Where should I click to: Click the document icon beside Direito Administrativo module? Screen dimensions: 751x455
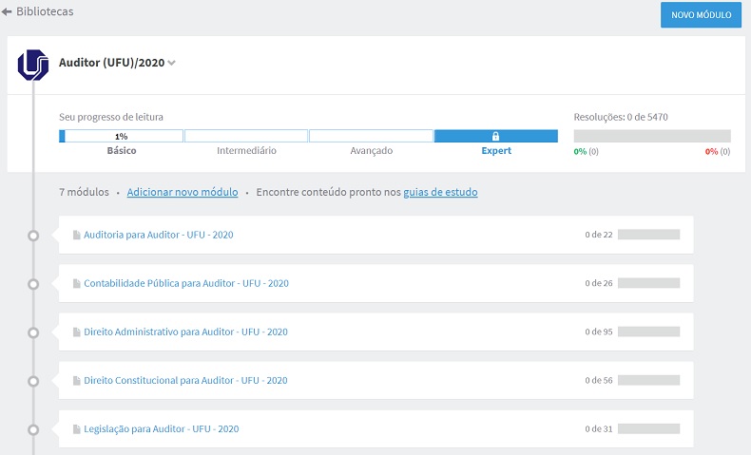[x=76, y=332]
